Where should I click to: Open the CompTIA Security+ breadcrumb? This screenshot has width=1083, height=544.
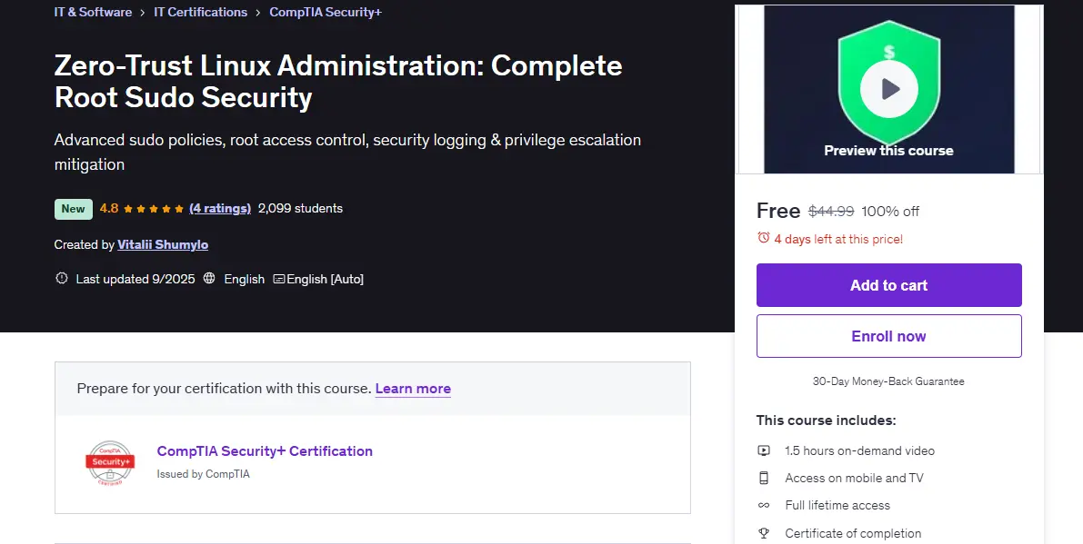[x=326, y=12]
